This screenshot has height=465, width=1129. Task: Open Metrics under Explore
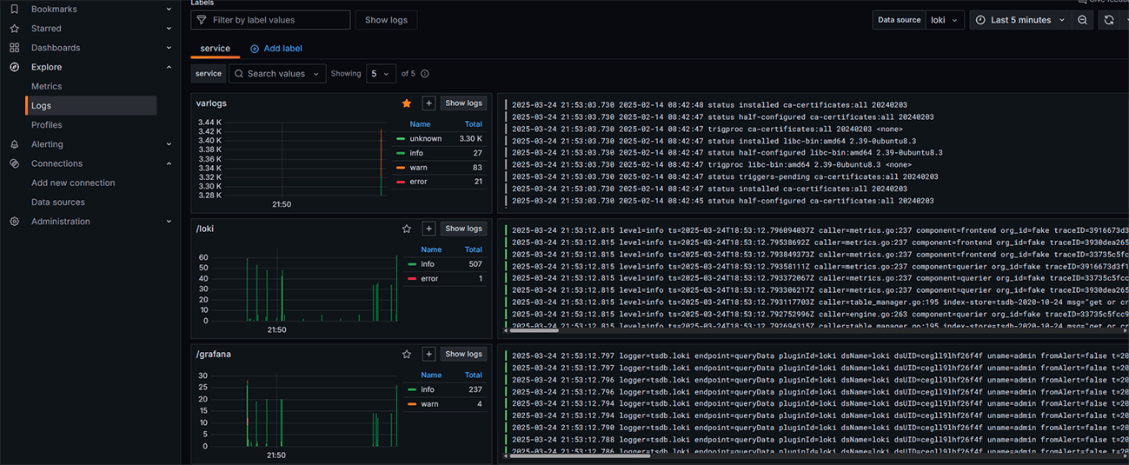pos(47,86)
